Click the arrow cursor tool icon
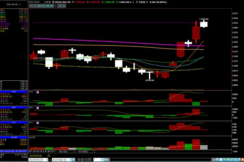The width and height of the screenshot is (244, 162). 217,160
